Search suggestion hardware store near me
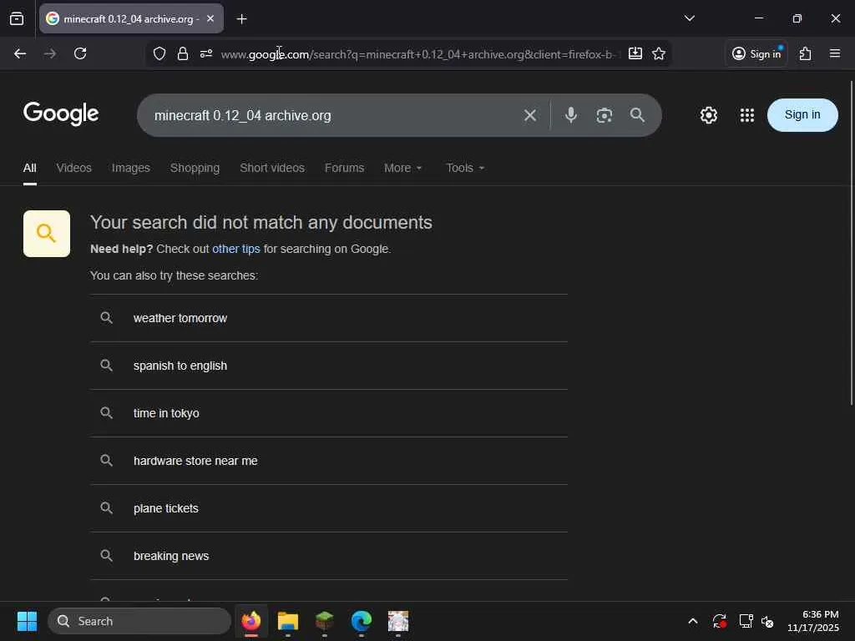Viewport: 855px width, 641px height. click(329, 461)
